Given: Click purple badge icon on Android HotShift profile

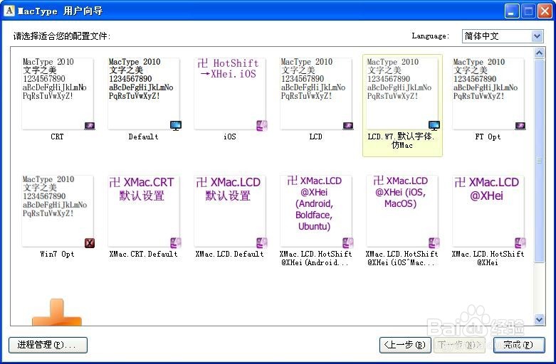Looking at the screenshot, I should coord(348,243).
